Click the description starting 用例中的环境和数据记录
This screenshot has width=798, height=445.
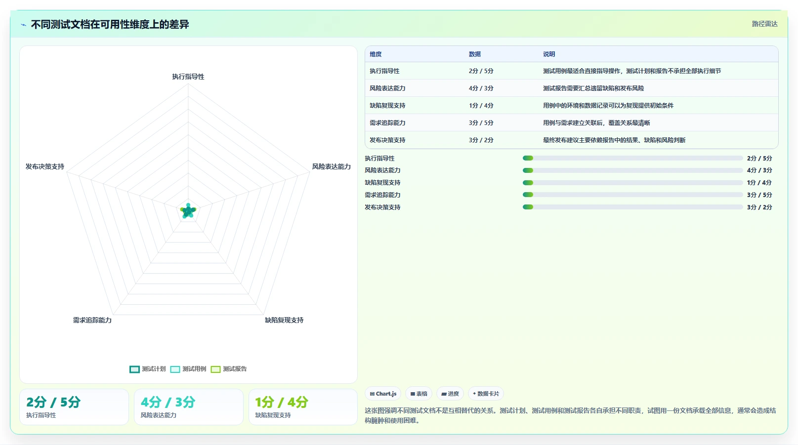point(608,106)
